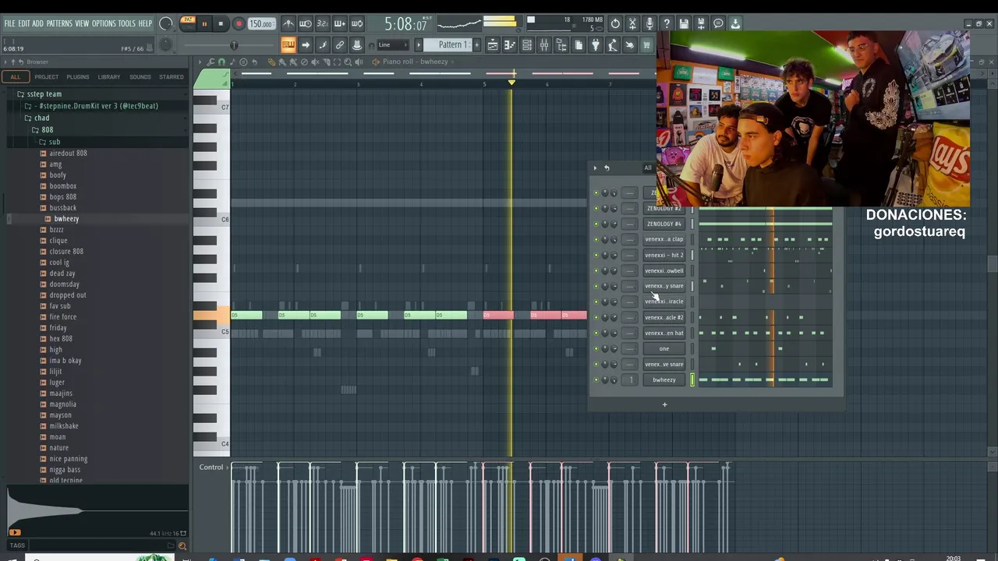Add new pattern with plus button

(476, 45)
